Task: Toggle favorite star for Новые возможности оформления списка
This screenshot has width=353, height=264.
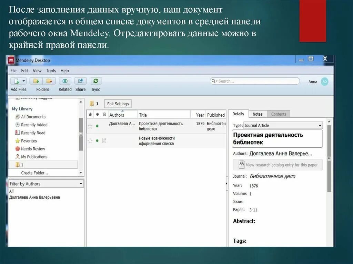Action: (x=90, y=141)
